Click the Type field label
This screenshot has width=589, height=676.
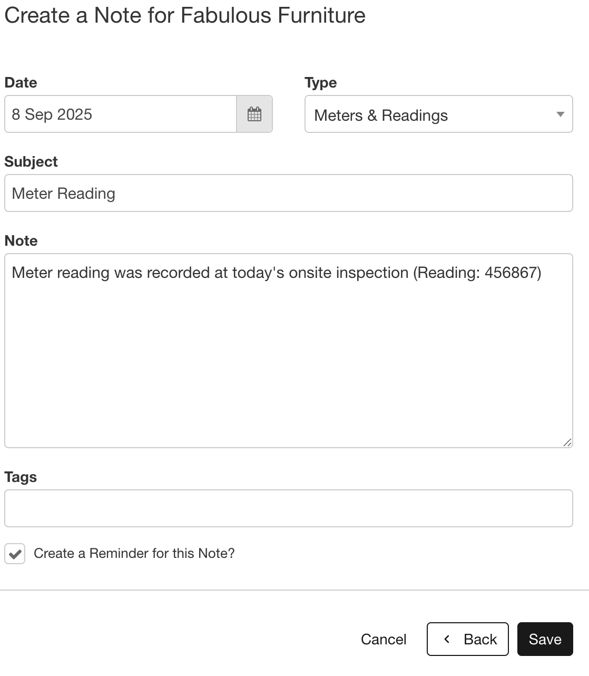[x=320, y=83]
